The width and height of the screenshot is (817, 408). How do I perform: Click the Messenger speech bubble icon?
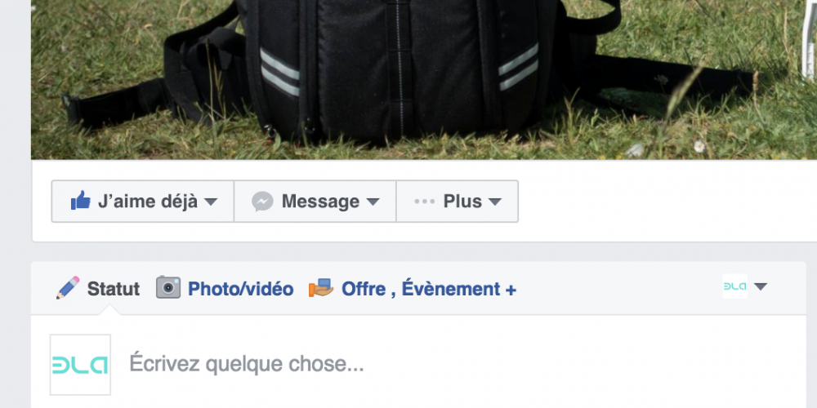point(262,202)
